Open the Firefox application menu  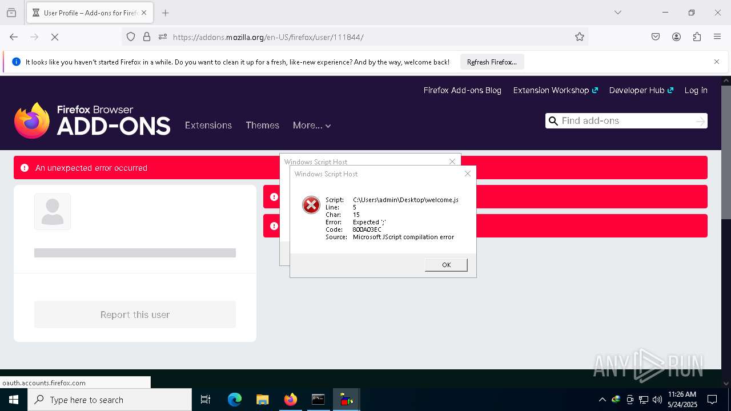[x=717, y=37]
